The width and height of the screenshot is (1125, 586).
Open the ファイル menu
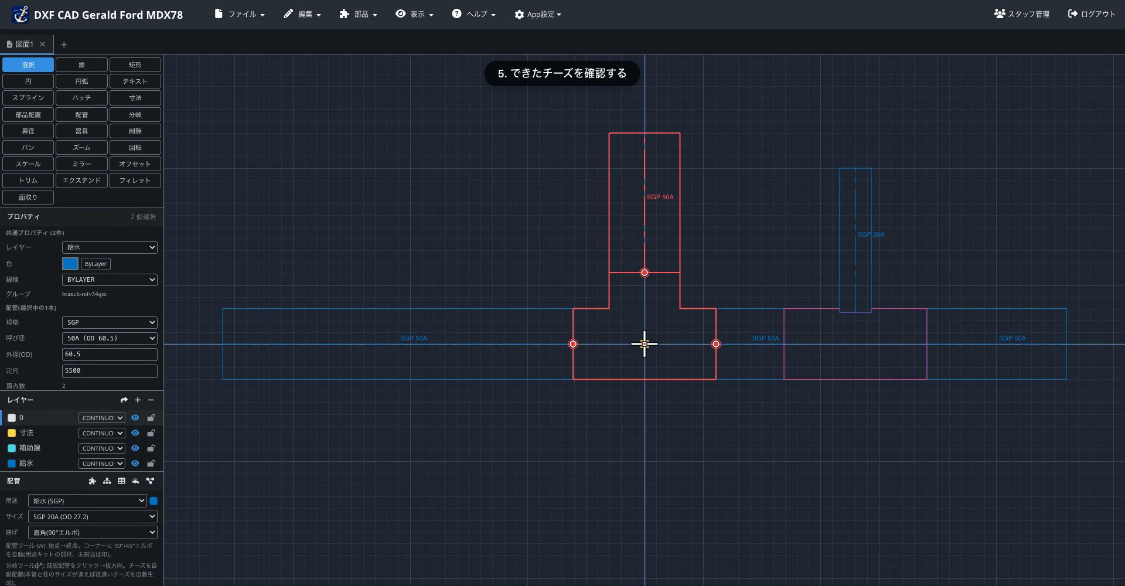coord(240,14)
